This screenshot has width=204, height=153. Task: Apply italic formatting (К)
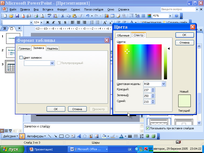tap(53, 22)
